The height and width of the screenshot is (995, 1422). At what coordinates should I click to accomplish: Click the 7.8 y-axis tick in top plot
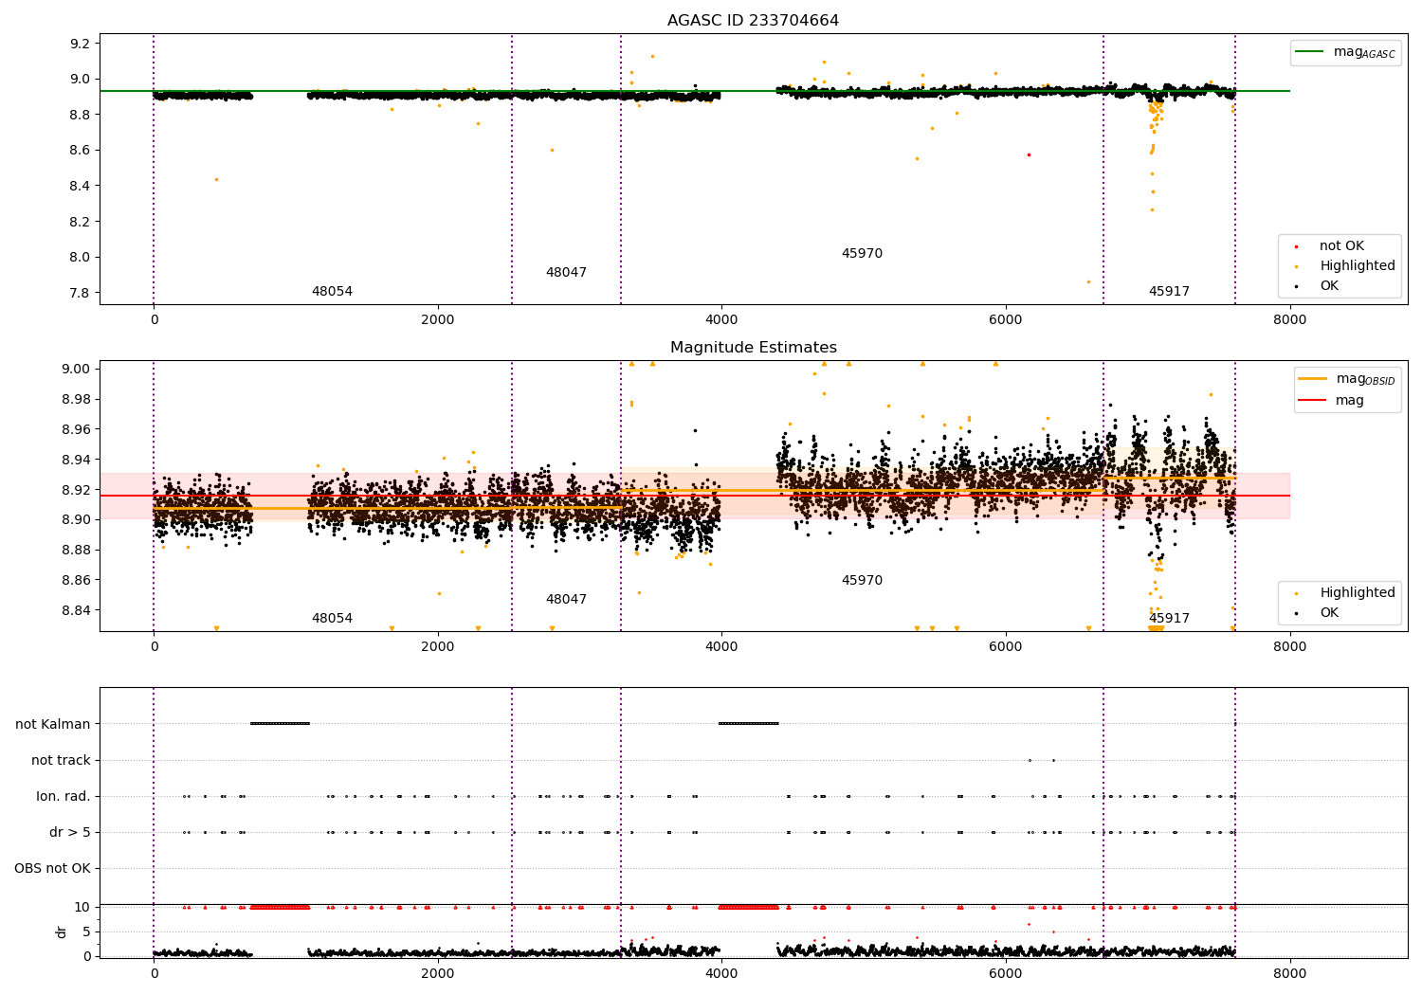(x=82, y=293)
